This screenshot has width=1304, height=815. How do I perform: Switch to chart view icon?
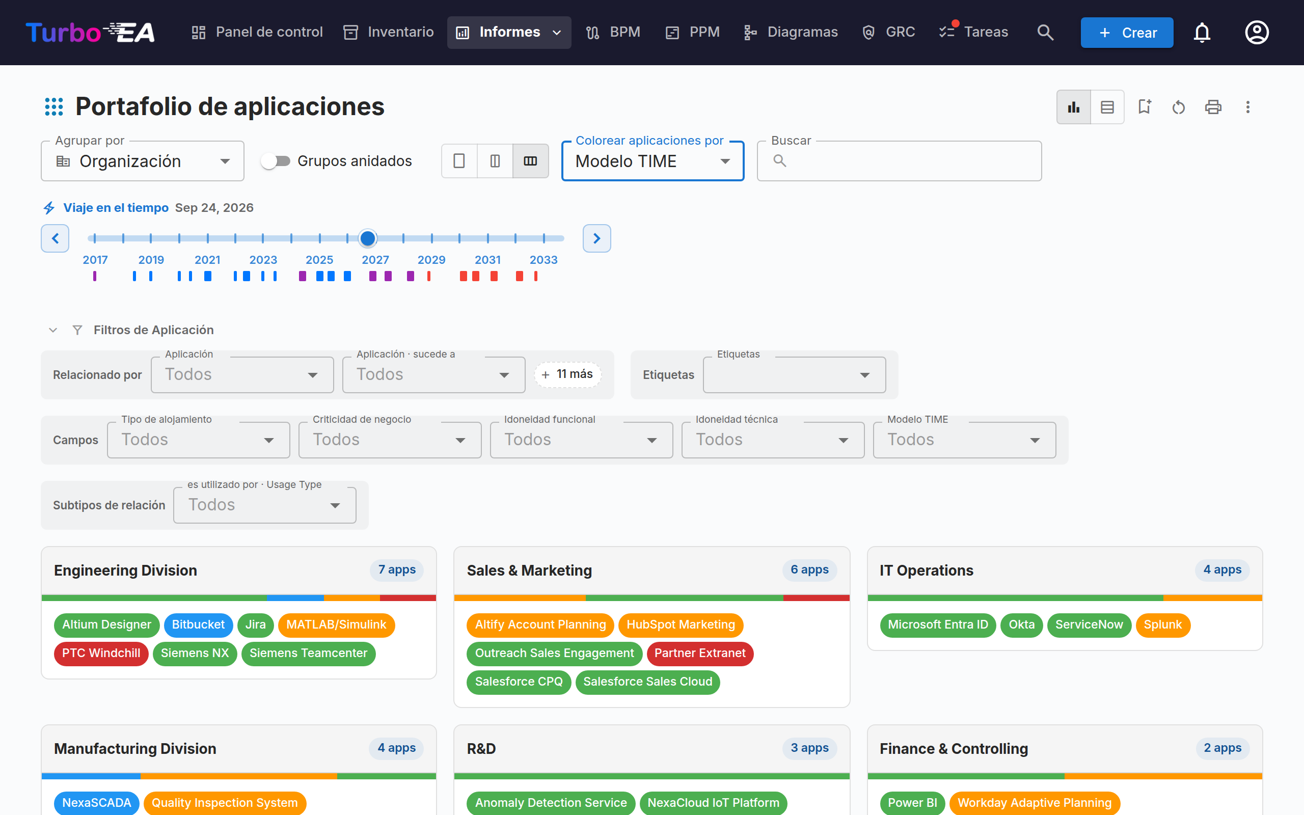click(x=1073, y=107)
